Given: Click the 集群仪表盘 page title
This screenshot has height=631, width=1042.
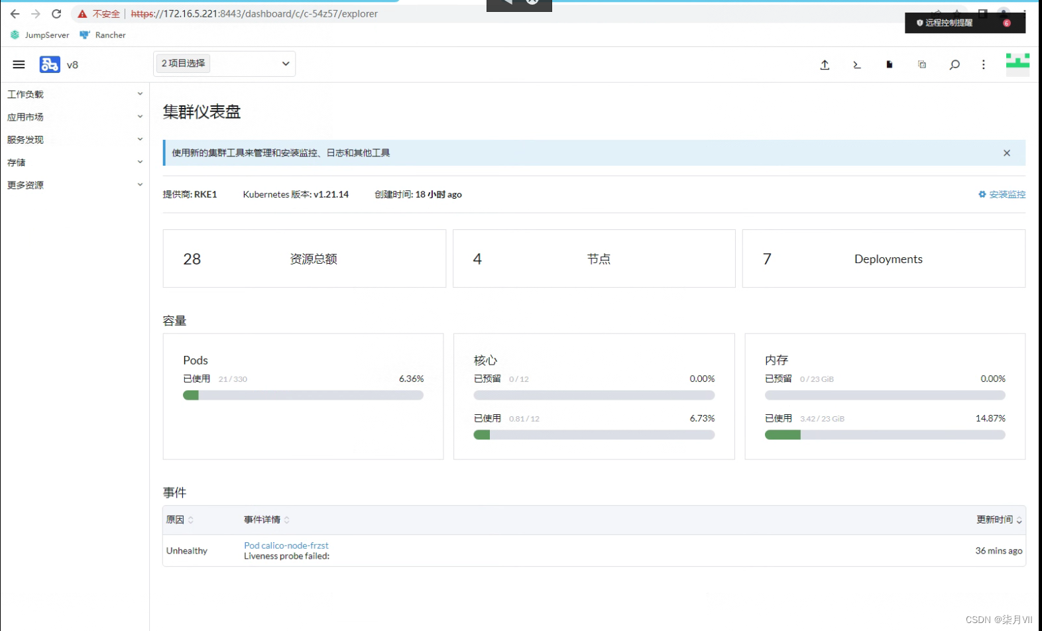Looking at the screenshot, I should tap(202, 112).
